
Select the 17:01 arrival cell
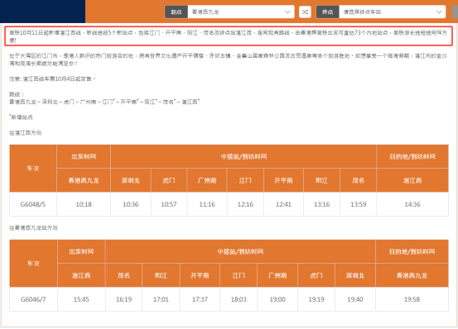click(x=161, y=299)
